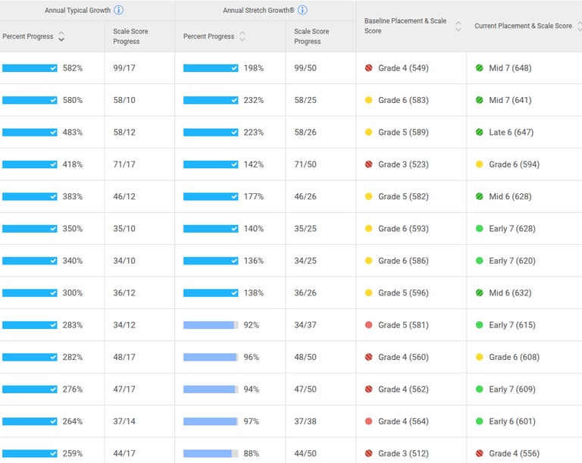582x463 pixels.
Task: Select the scale score cell 34/37
Action: pyautogui.click(x=305, y=325)
